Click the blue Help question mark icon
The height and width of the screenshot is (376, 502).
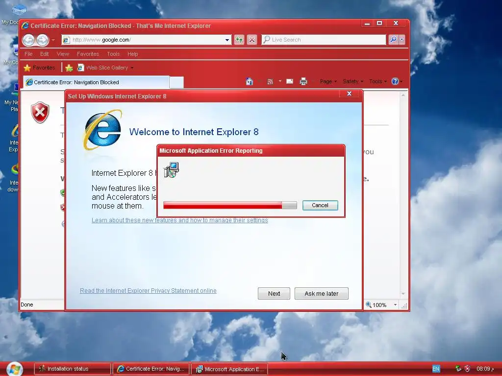coord(395,81)
